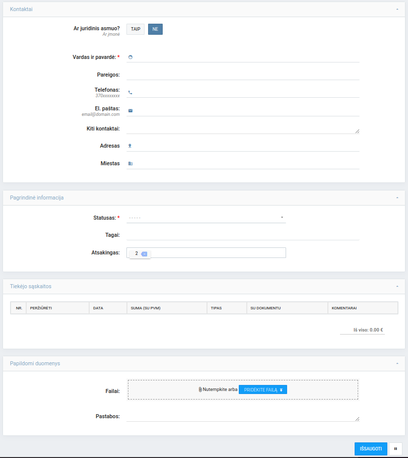
Task: Click the person icon in Vardas ir pavardė field
Action: coord(130,57)
